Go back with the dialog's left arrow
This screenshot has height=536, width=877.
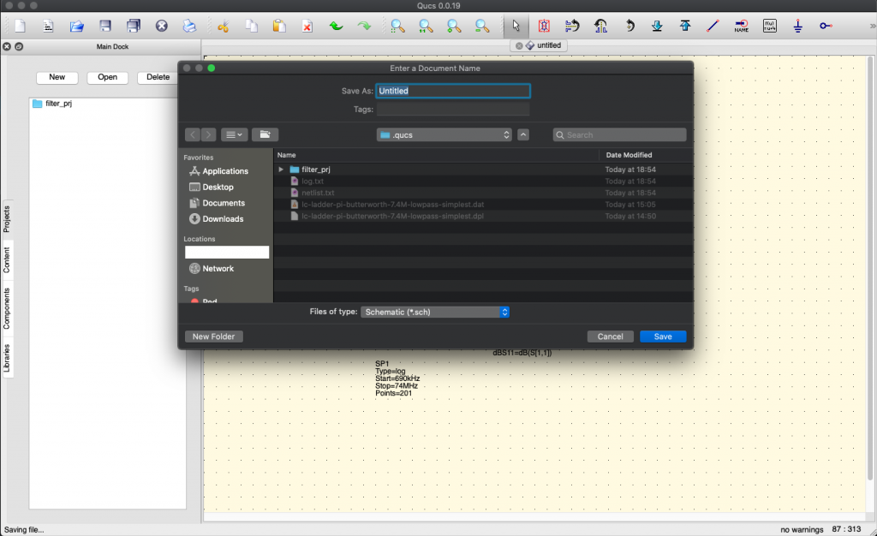pos(193,134)
